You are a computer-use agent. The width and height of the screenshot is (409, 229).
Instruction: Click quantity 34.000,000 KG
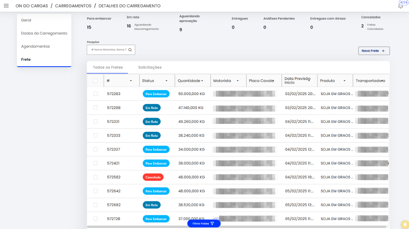(192, 149)
